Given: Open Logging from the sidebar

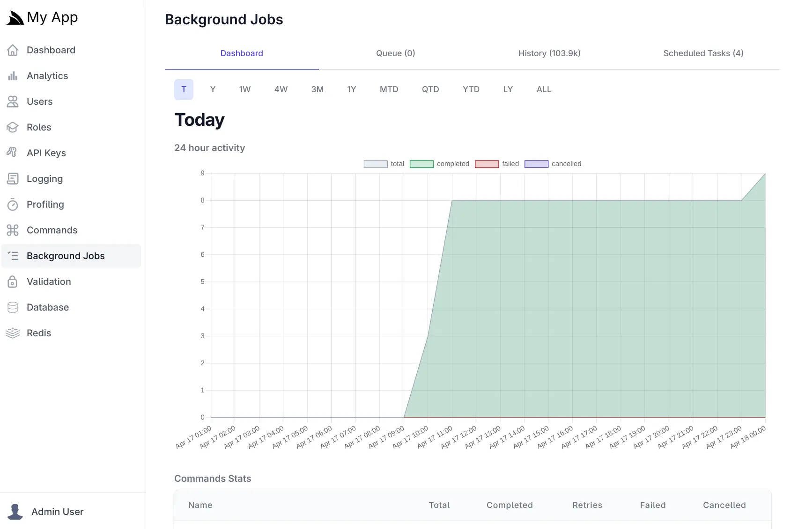Looking at the screenshot, I should point(44,178).
